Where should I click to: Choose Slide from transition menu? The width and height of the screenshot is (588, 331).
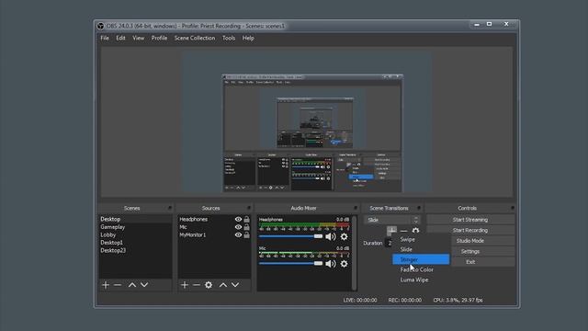click(421, 249)
